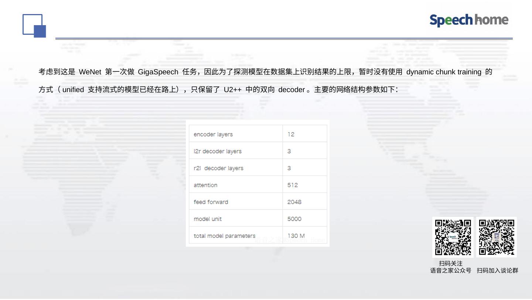Viewport: 532px width, 300px height.
Task: Click the "12" encoder layers value
Action: pyautogui.click(x=305, y=134)
